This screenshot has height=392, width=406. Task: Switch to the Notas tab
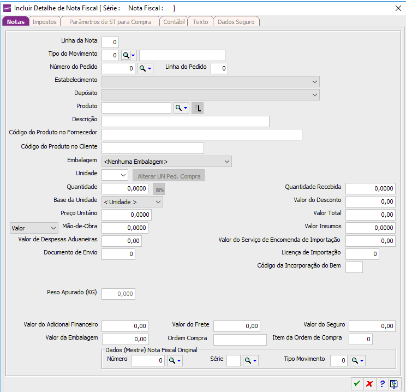tap(15, 22)
